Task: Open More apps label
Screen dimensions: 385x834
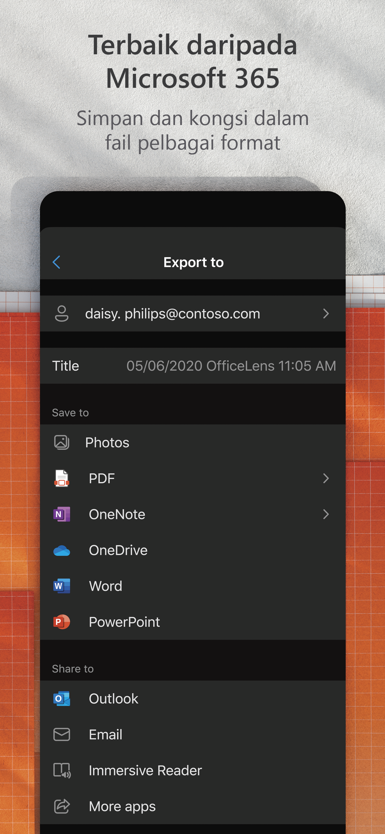Action: click(x=122, y=807)
